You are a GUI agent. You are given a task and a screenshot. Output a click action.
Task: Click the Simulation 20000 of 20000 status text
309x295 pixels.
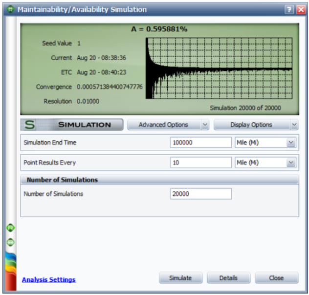(245, 108)
